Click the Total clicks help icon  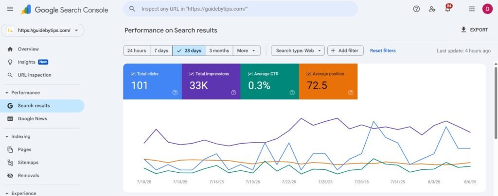[x=175, y=92]
